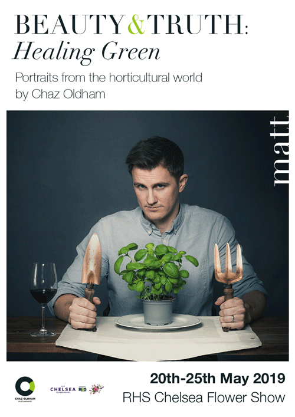Viewport: 295px width, 417px height.
Task: Click the floral bouquet logo
Action: tap(96, 389)
